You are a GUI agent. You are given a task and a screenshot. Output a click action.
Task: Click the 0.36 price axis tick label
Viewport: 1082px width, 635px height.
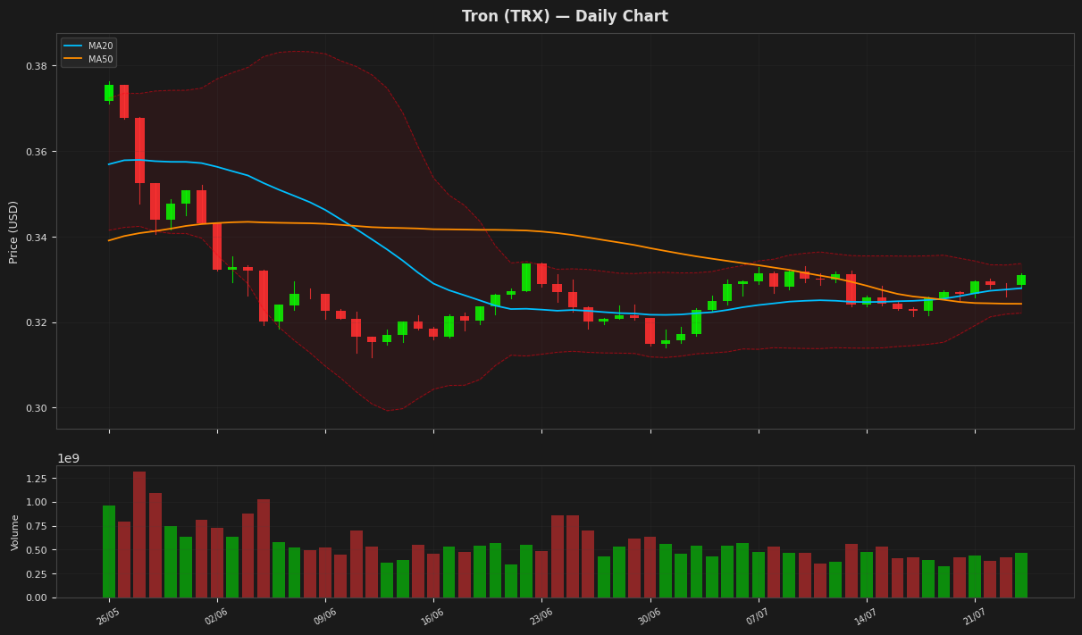click(x=37, y=152)
